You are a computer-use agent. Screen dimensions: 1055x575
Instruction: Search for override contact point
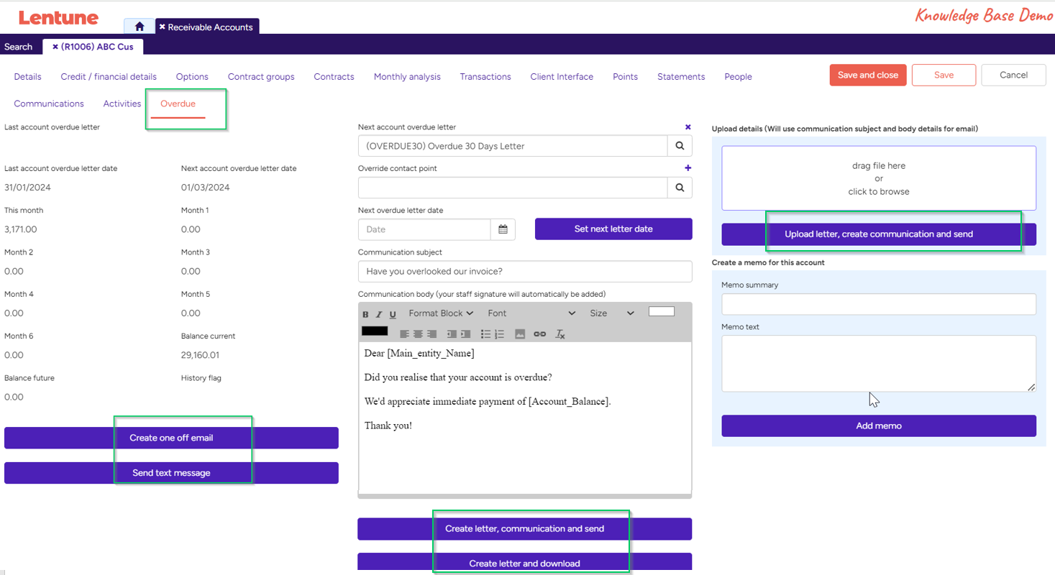(x=680, y=188)
